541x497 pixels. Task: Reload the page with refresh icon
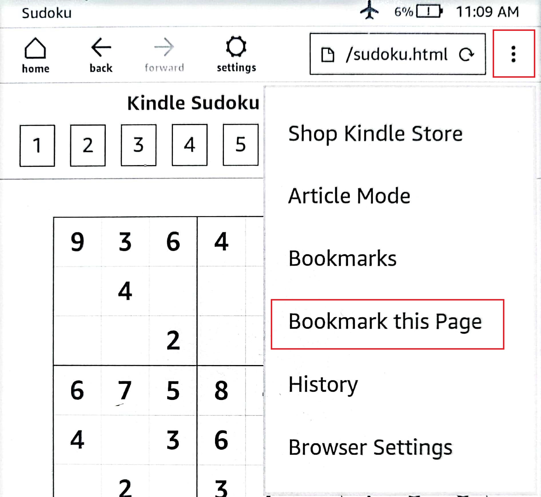466,54
